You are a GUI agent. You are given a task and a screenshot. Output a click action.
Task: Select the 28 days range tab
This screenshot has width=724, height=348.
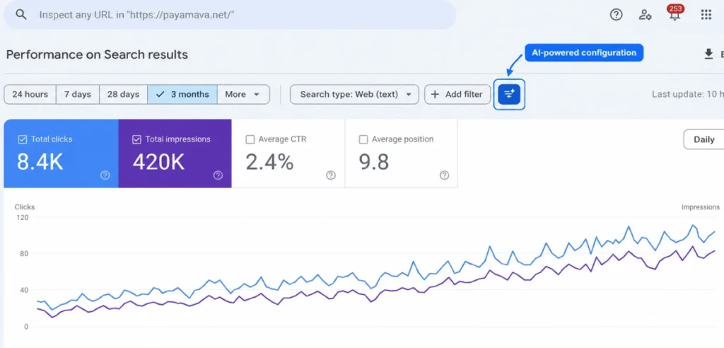(123, 94)
